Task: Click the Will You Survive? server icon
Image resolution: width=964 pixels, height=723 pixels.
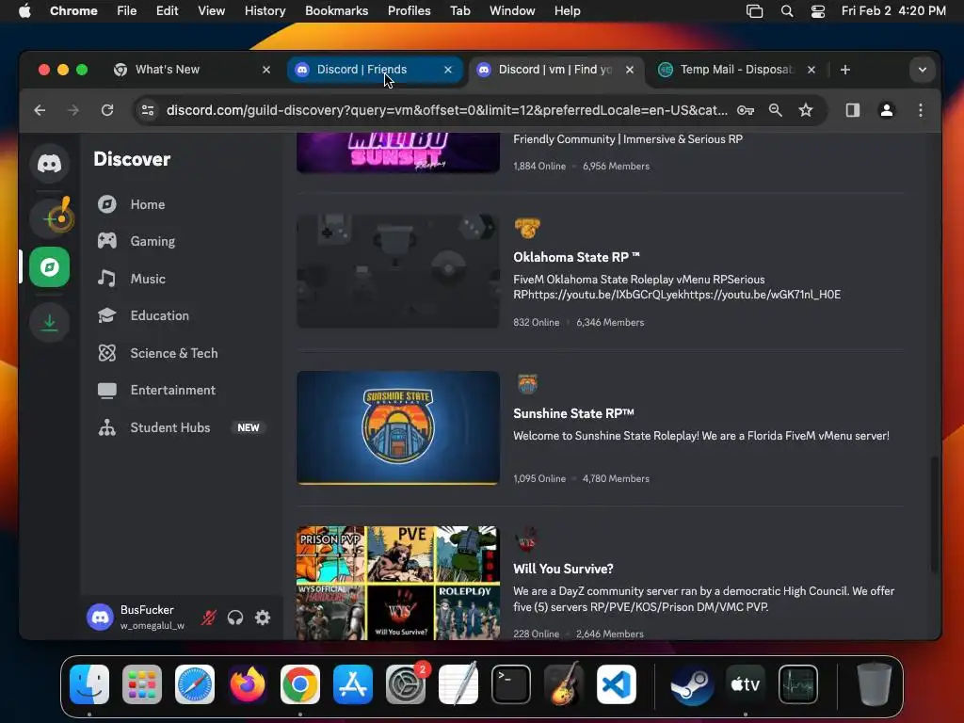Action: coord(527,539)
